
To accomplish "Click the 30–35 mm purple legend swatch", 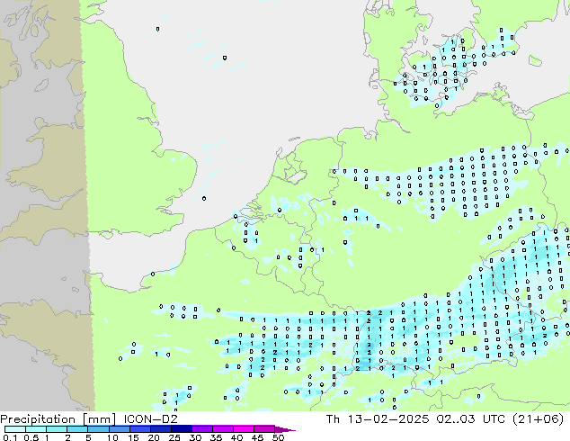I will pyautogui.click(x=202, y=429).
